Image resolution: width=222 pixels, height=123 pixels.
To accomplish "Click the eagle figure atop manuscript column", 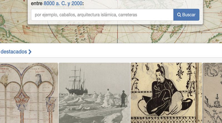I will [x=39, y=80].
